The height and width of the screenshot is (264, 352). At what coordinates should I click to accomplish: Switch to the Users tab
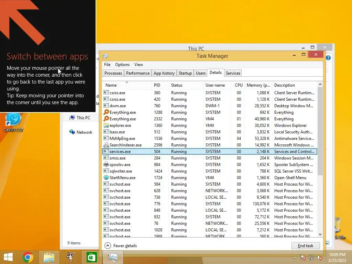click(200, 73)
